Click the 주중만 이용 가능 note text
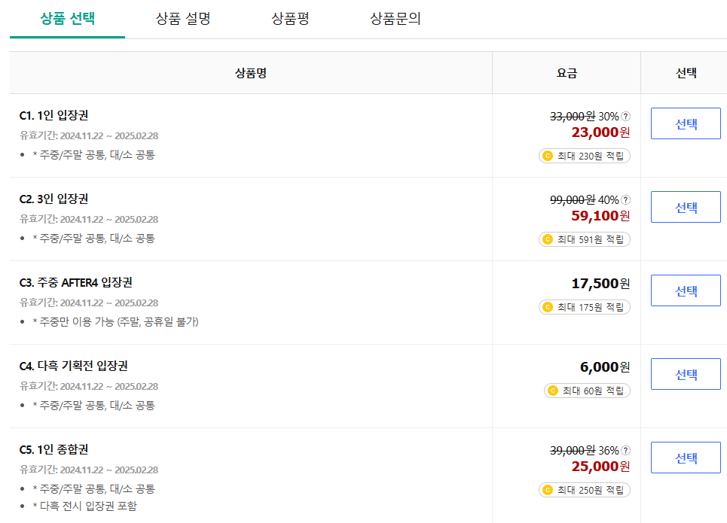727x523 pixels. coord(115,321)
